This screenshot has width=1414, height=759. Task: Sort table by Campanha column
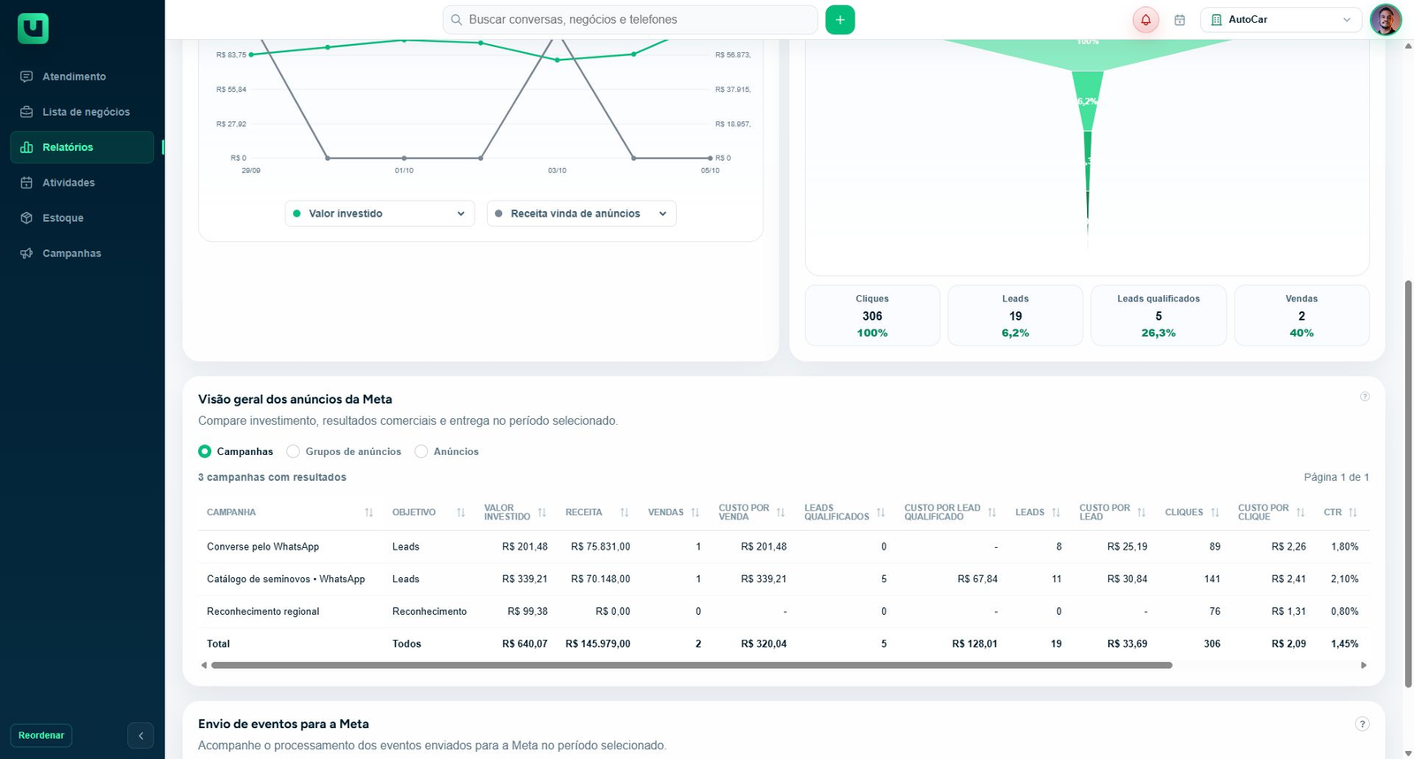(369, 512)
